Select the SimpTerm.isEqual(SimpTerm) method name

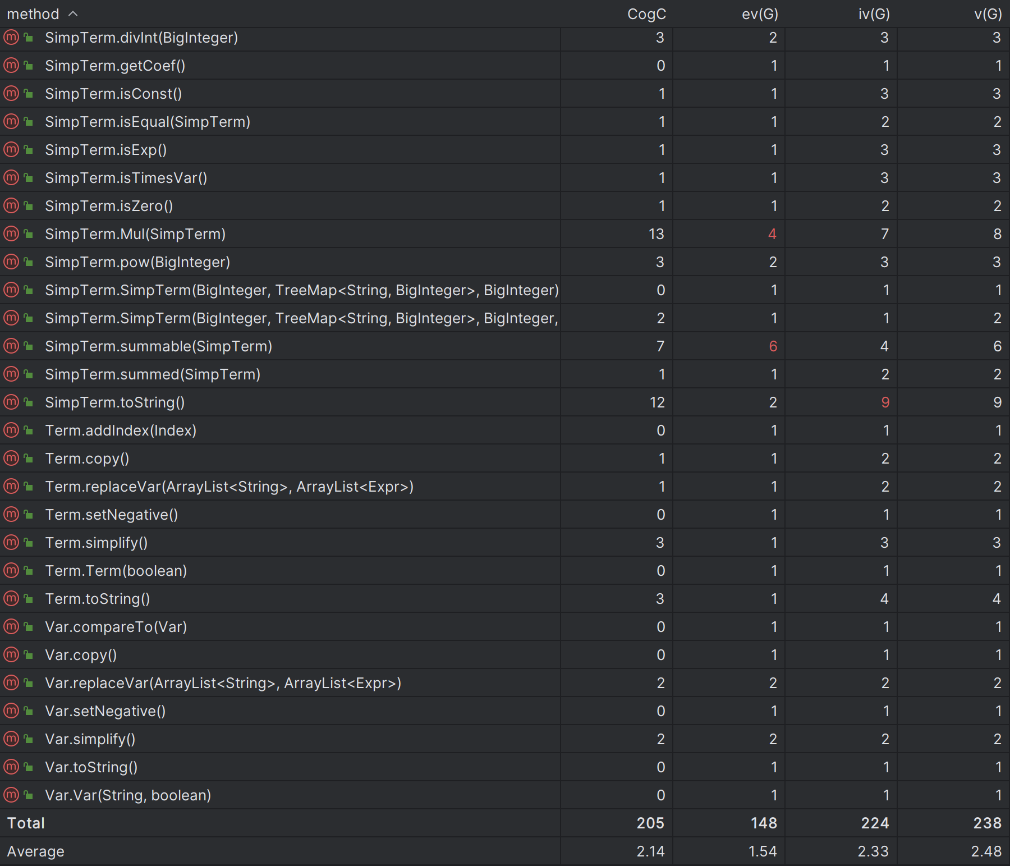click(x=148, y=122)
